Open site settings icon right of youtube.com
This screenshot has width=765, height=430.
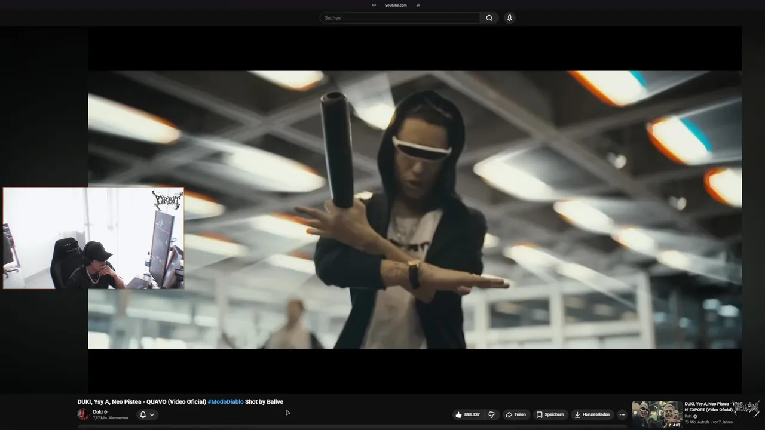pos(418,5)
